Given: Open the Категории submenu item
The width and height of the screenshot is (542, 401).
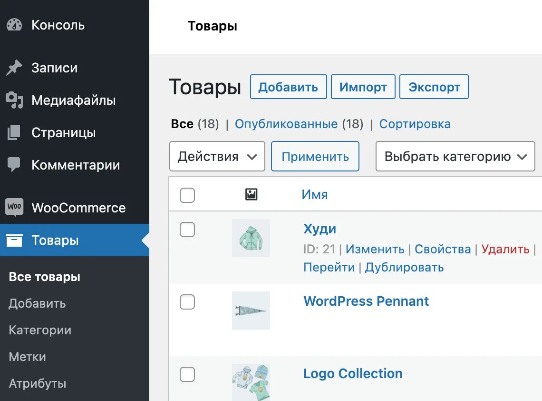Looking at the screenshot, I should point(40,330).
